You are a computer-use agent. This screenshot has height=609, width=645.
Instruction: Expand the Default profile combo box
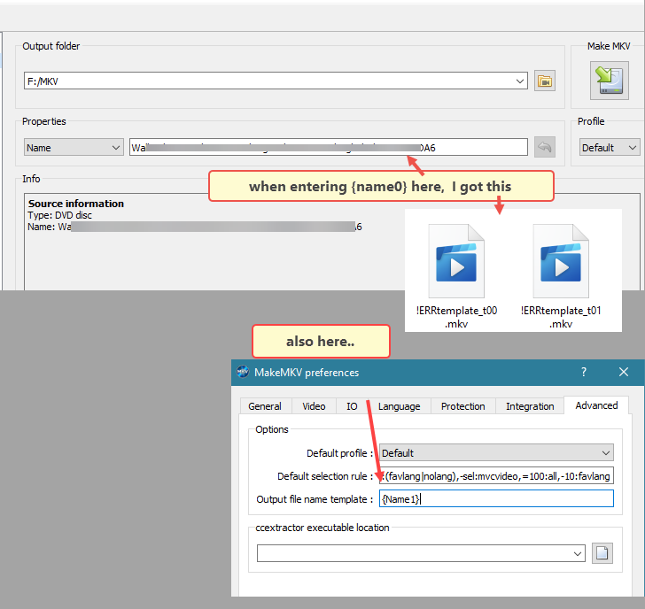tap(496, 452)
